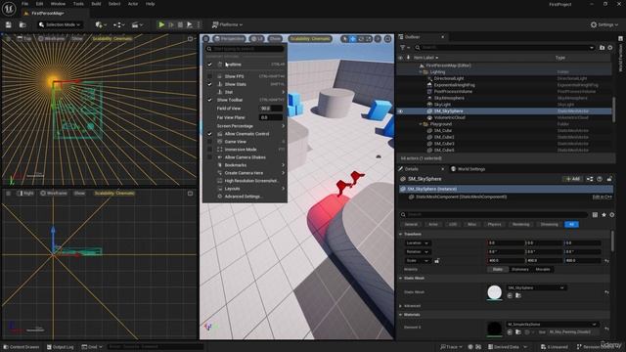Click the Save icon in the main toolbar
This screenshot has width=626, height=352.
[9, 24]
